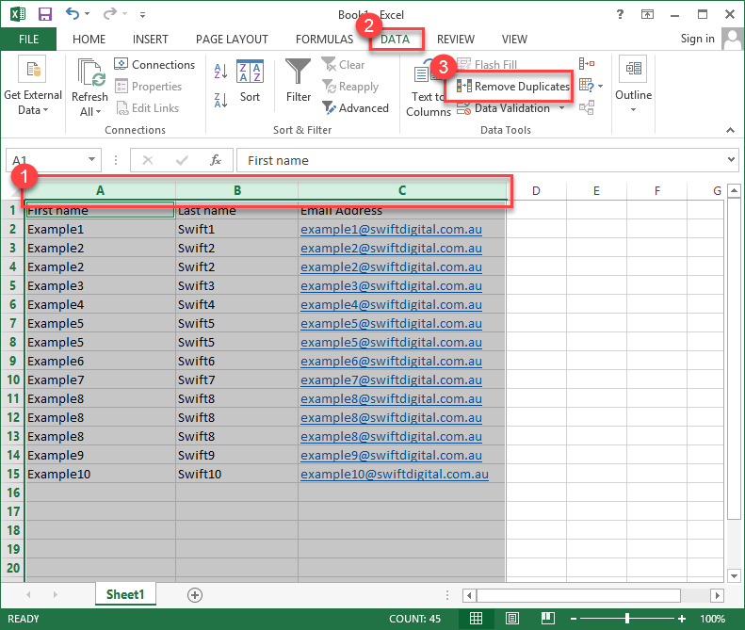The width and height of the screenshot is (745, 630).
Task: Open the Get External Data menu
Action: 32,86
